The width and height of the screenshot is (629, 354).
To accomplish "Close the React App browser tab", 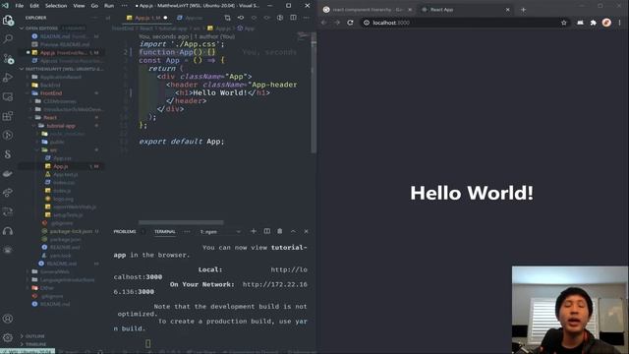I will (507, 10).
